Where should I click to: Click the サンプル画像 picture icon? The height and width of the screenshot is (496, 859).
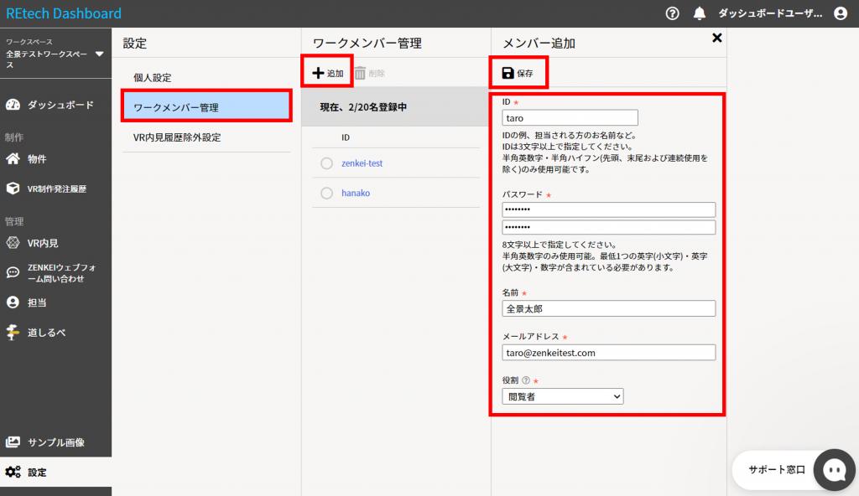coord(13,442)
